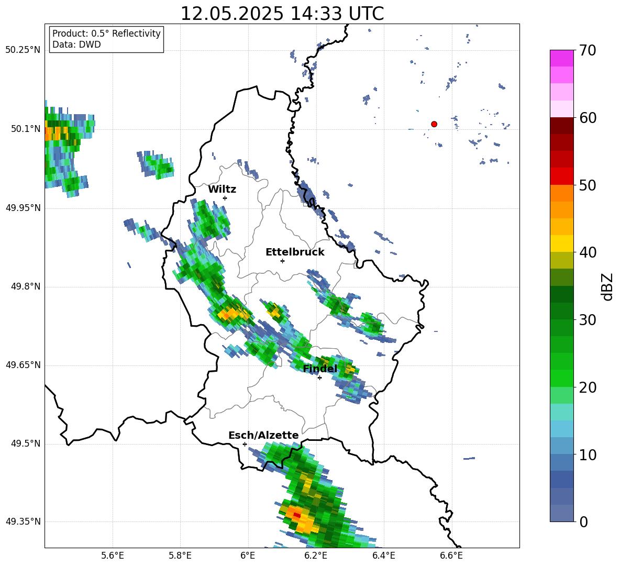The image size is (620, 566).
Task: Click the 50.1°N latitude label
Action: pyautogui.click(x=26, y=129)
